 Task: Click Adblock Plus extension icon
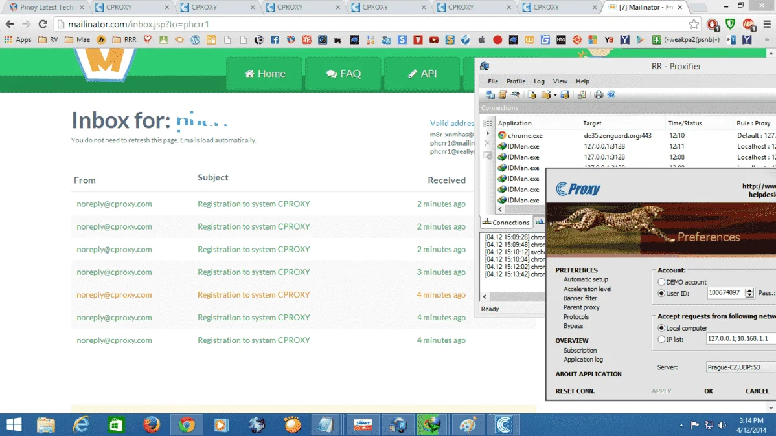point(748,24)
